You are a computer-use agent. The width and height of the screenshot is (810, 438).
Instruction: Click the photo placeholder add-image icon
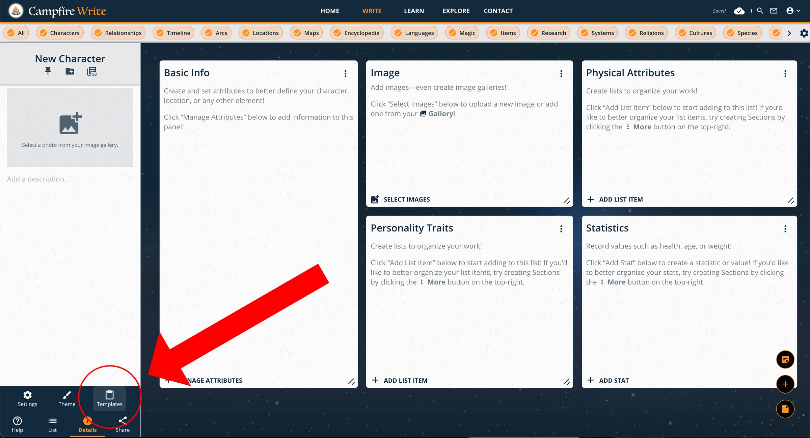[x=70, y=123]
